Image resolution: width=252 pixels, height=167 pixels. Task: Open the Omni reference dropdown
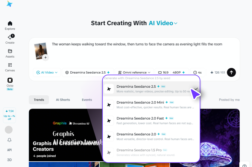[134, 72]
